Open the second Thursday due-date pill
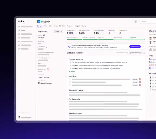This screenshot has height=139, width=156. click(135, 82)
